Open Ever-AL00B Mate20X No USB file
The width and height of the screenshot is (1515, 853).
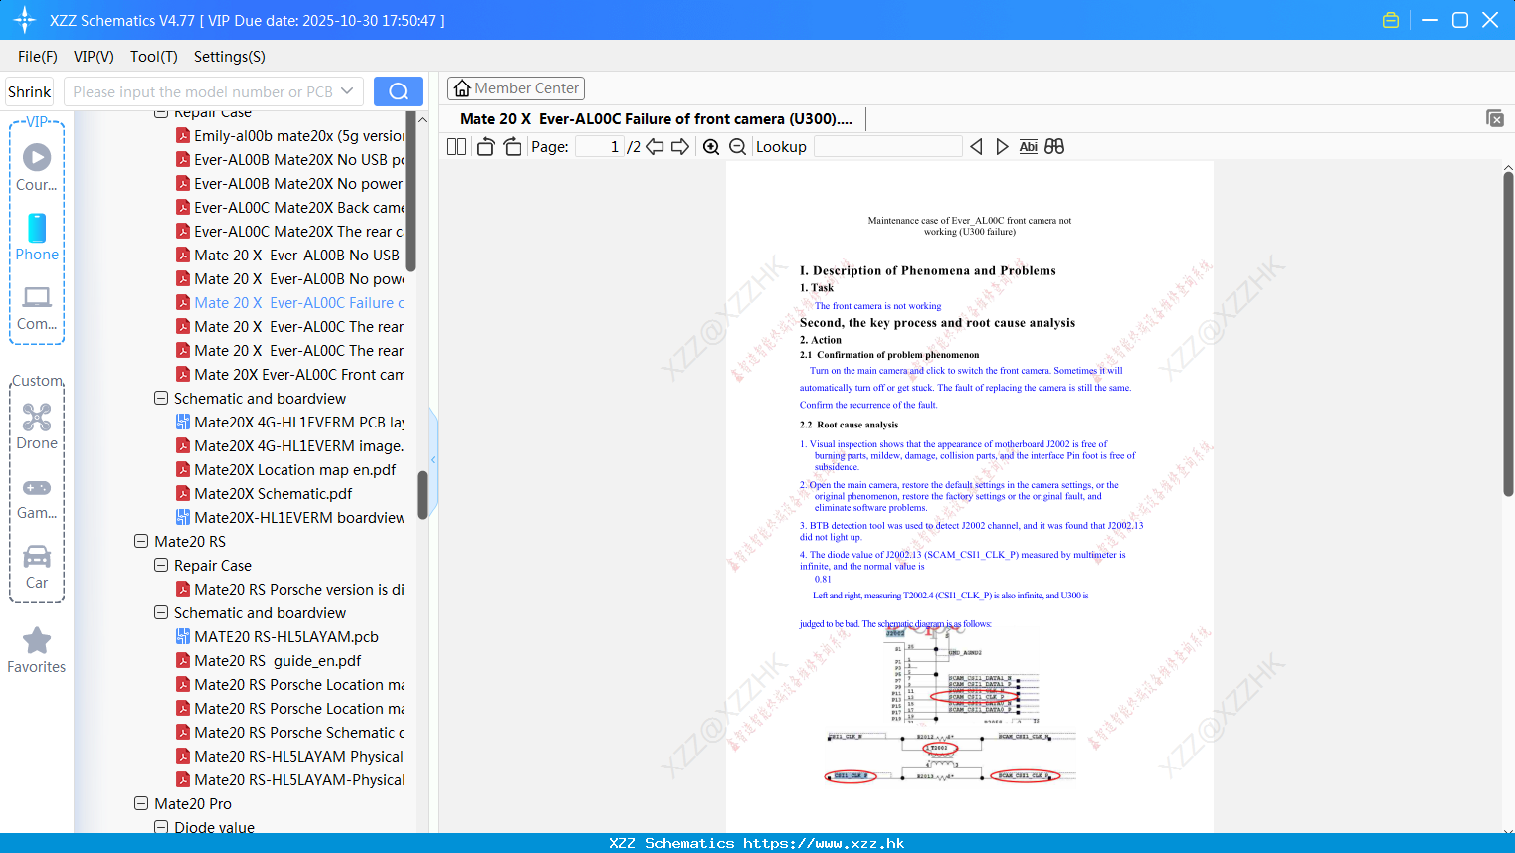click(x=289, y=160)
